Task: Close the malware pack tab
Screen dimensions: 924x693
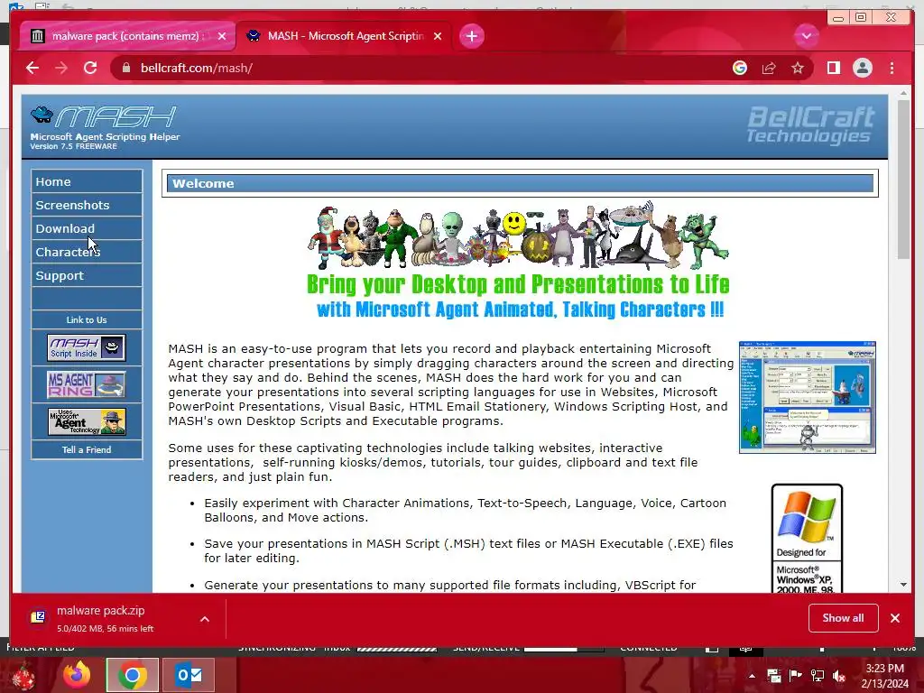Action: coord(222,36)
